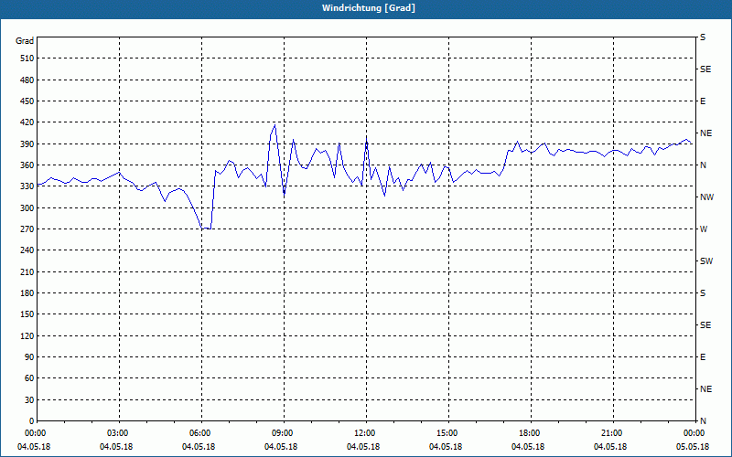Click the 60 degree tick label

(x=29, y=378)
